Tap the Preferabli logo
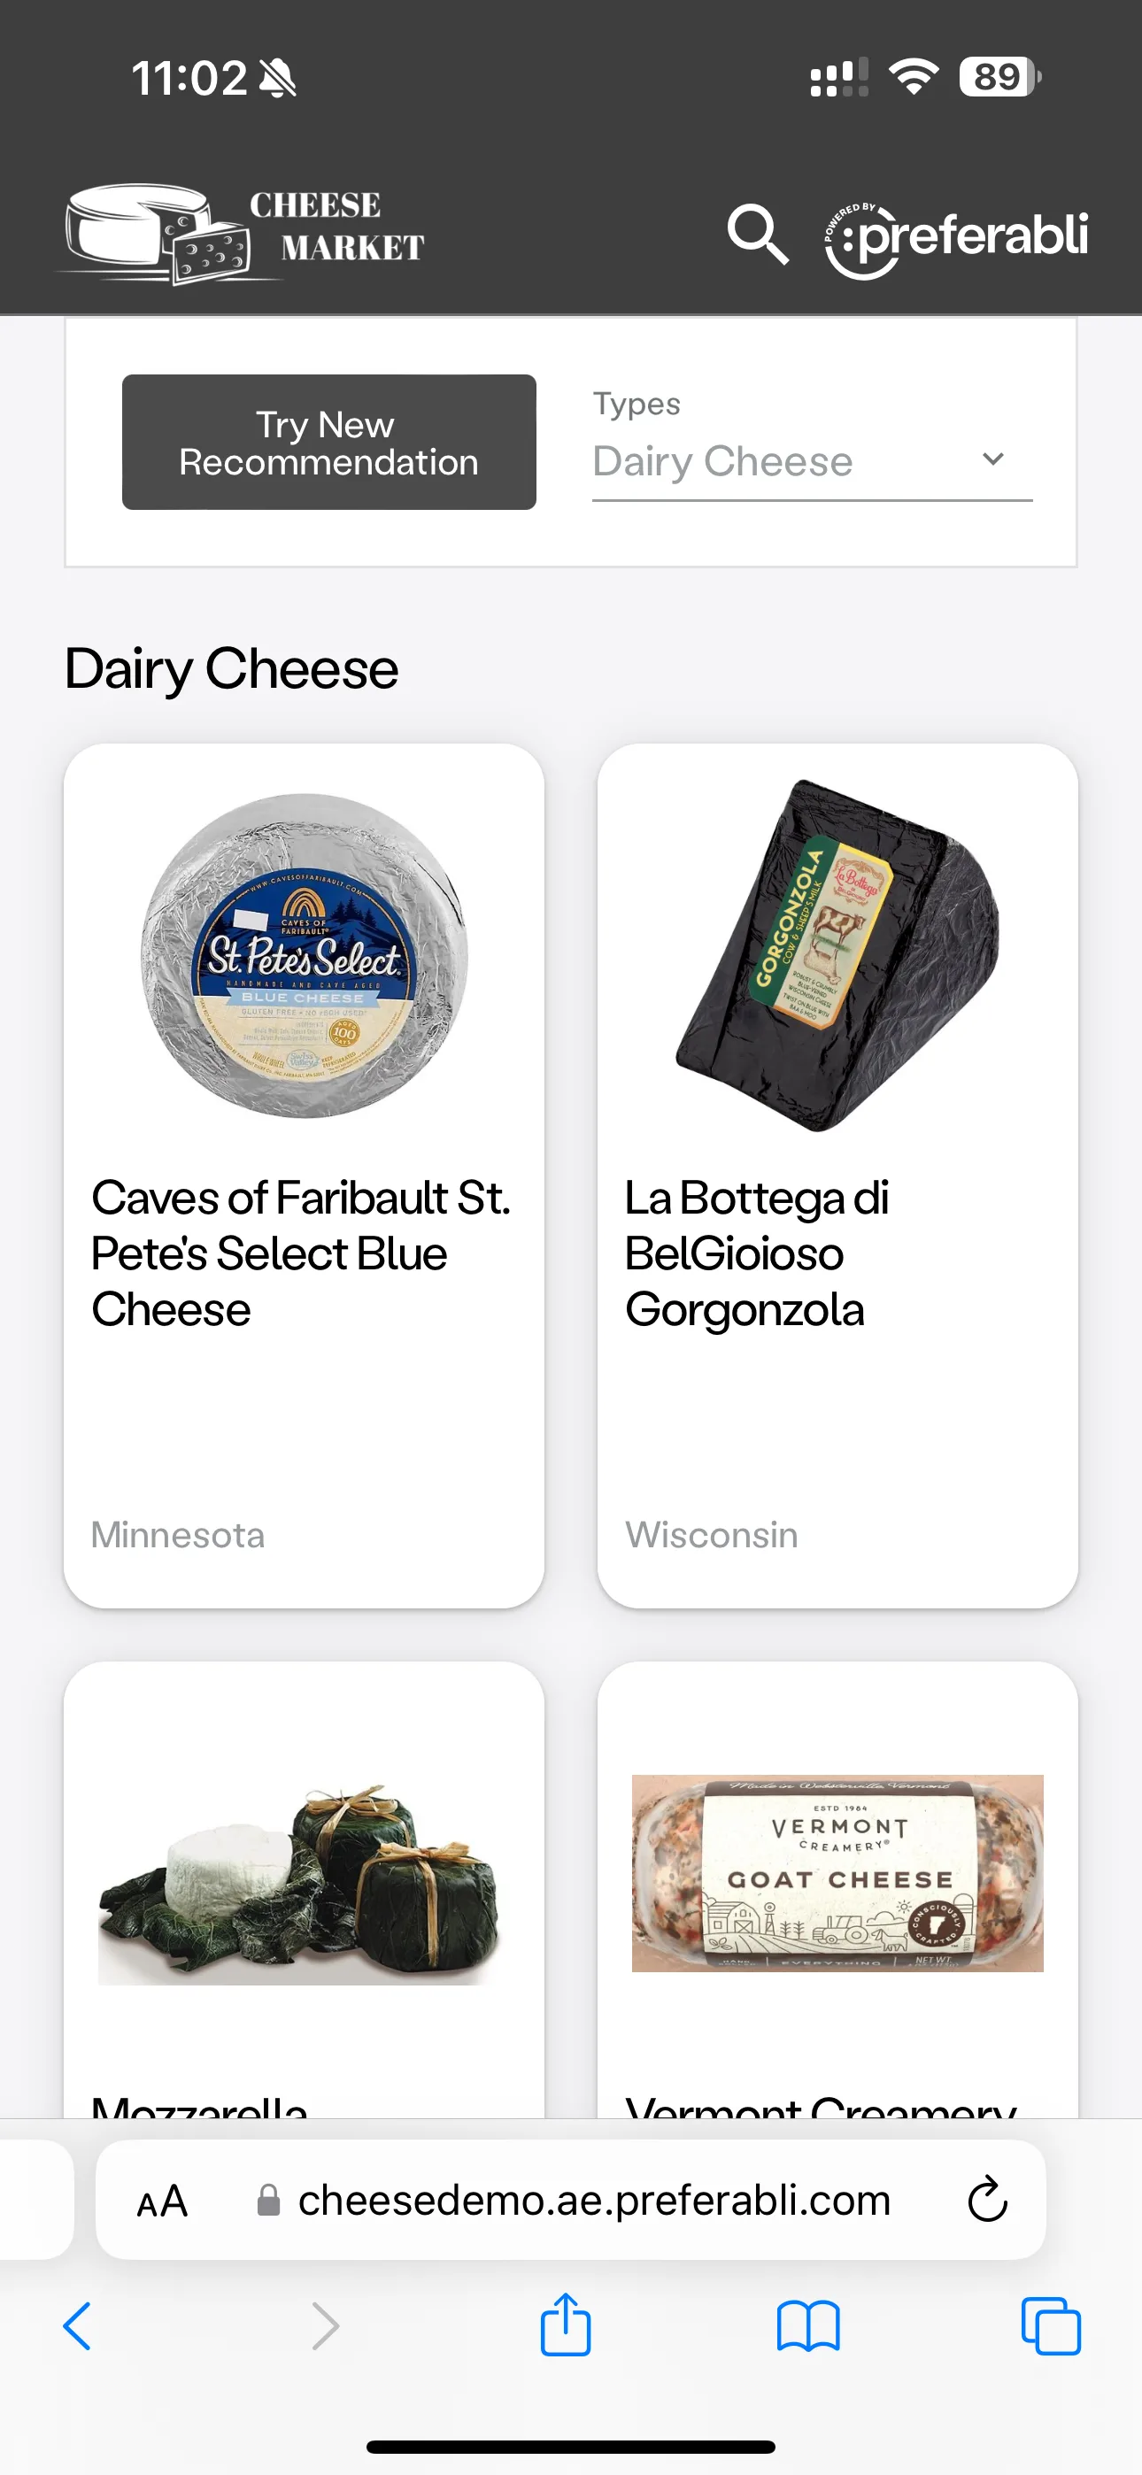1142x2475 pixels. [x=956, y=237]
